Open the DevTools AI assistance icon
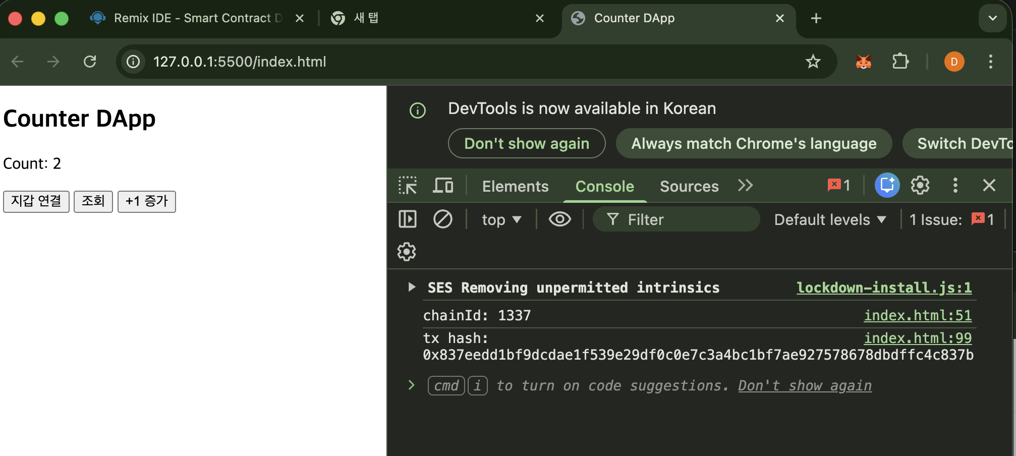 [887, 185]
